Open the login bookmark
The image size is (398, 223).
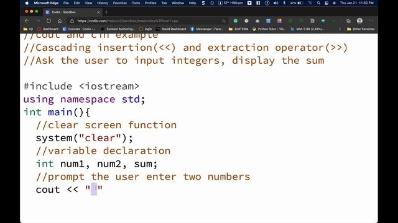click(x=146, y=29)
